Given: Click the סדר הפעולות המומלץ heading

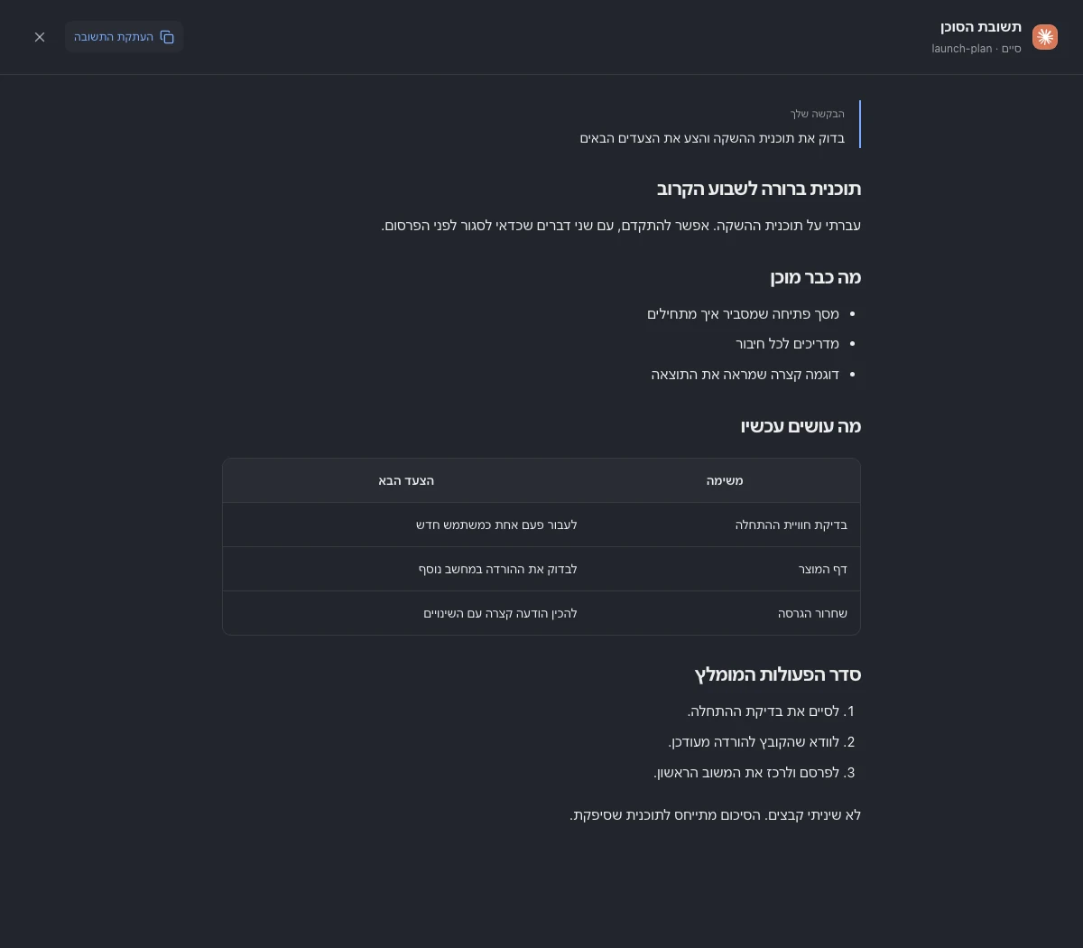Looking at the screenshot, I should 778,674.
